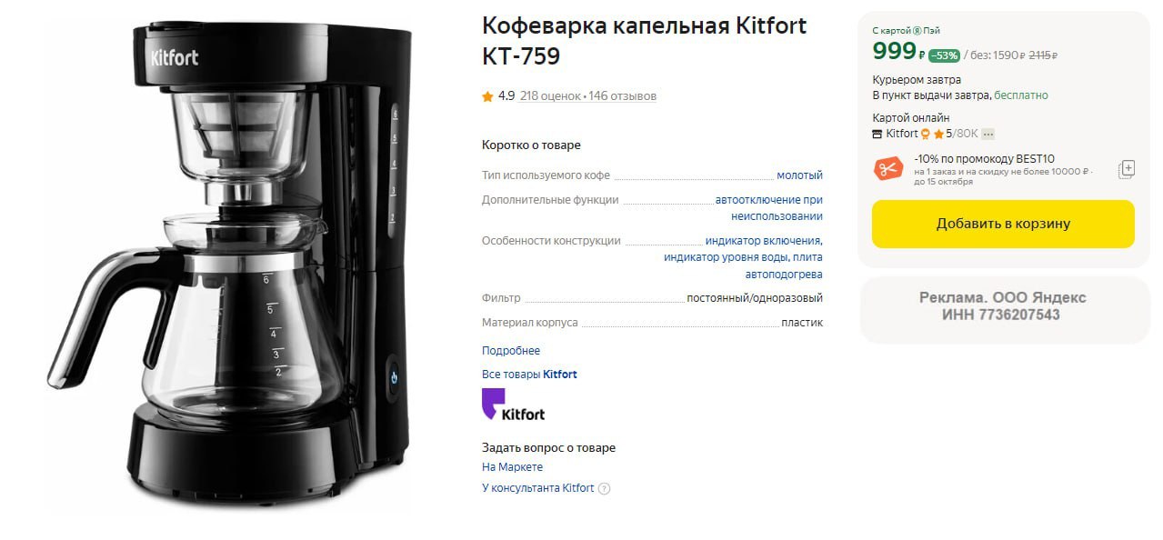Image resolution: width=1163 pixels, height=540 pixels.
Task: Open У консультанта Kitfort link
Action: click(537, 488)
